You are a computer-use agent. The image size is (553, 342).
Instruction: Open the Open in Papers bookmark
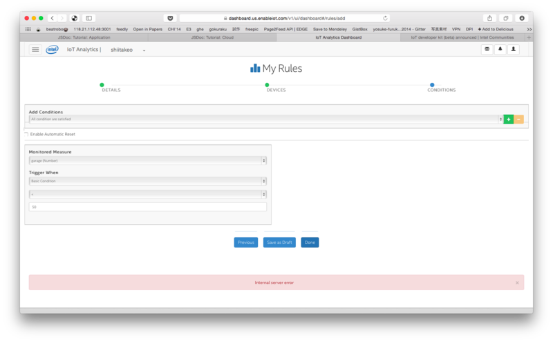click(147, 29)
